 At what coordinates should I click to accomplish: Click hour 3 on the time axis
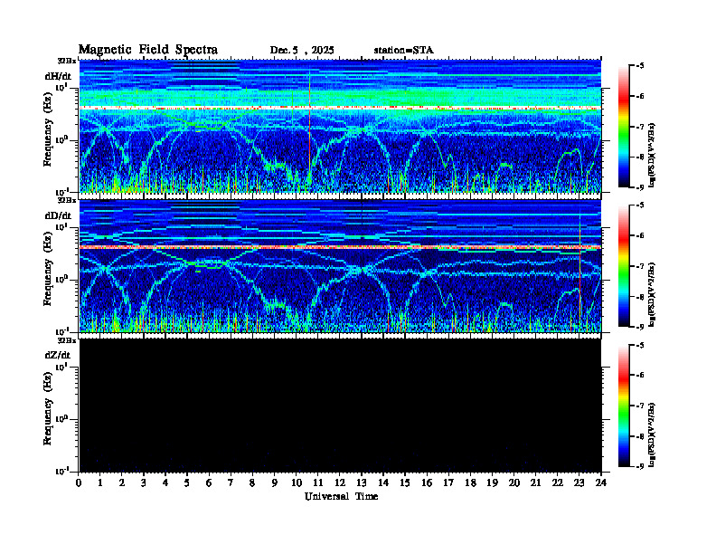(144, 483)
